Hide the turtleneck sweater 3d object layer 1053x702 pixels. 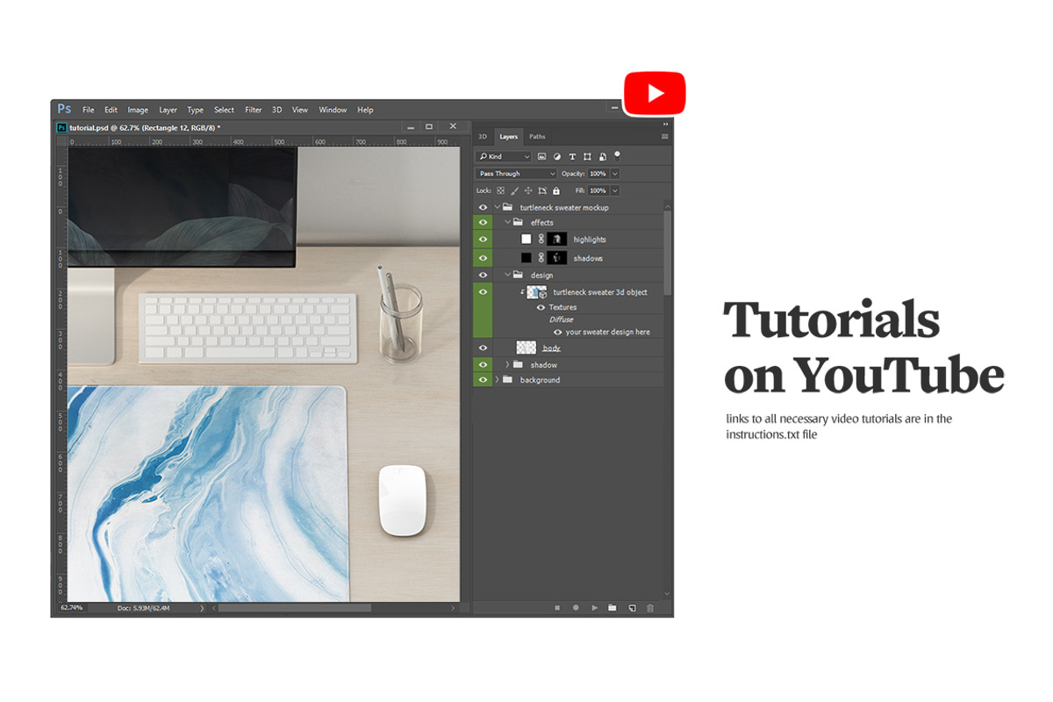(x=483, y=291)
